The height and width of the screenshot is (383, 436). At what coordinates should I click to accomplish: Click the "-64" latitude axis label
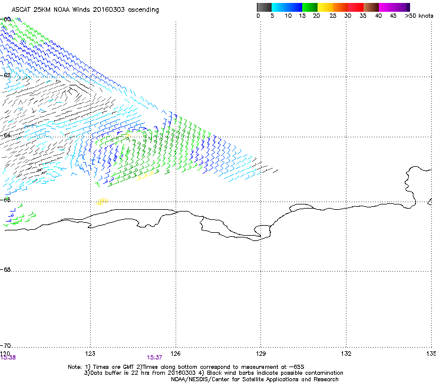click(x=5, y=135)
